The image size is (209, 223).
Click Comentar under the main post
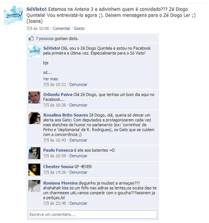[61, 29]
